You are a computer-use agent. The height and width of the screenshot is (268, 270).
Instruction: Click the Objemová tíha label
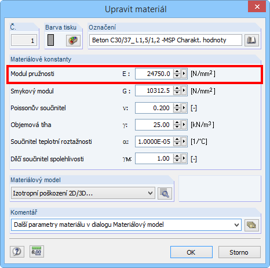point(31,125)
